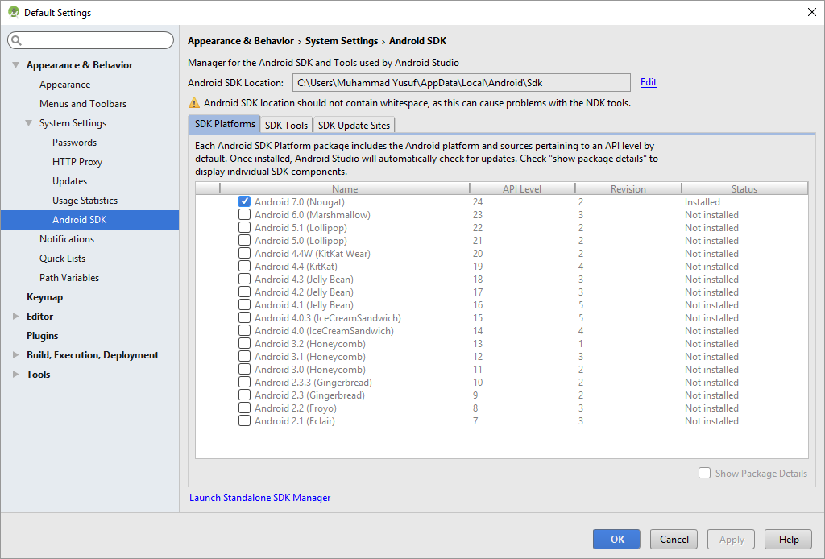
Task: Collapse the Appearance & Behavior tree arrow
Action: pyautogui.click(x=16, y=65)
